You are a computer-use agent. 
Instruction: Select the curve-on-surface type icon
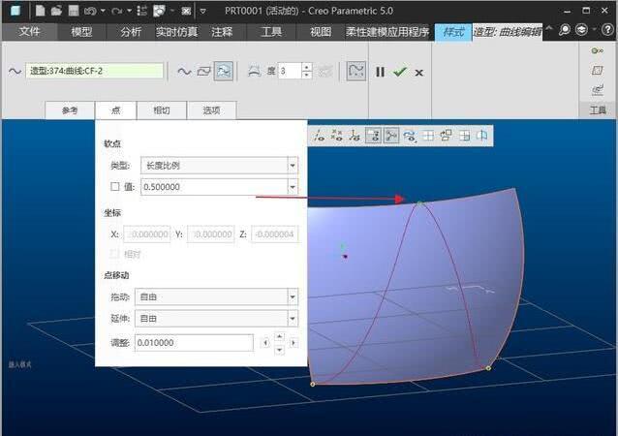point(224,71)
